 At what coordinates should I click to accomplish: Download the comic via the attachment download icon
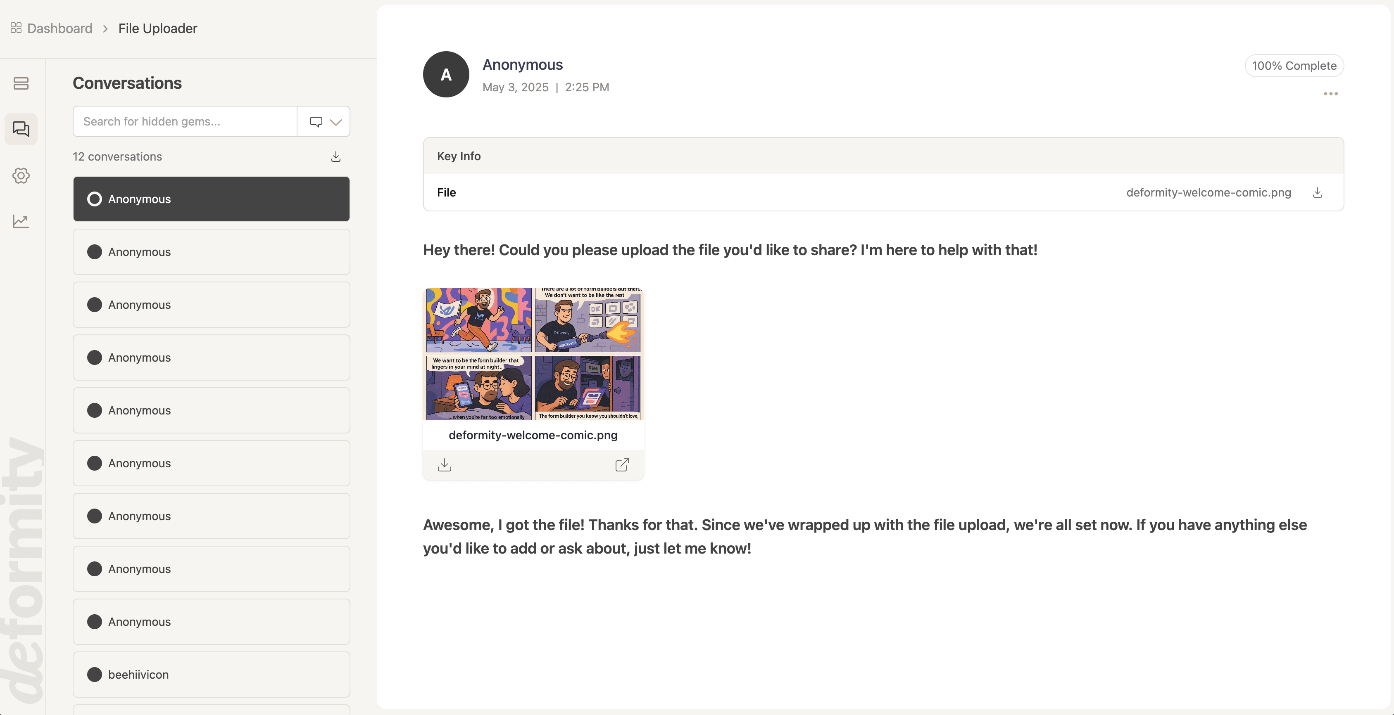click(x=444, y=464)
